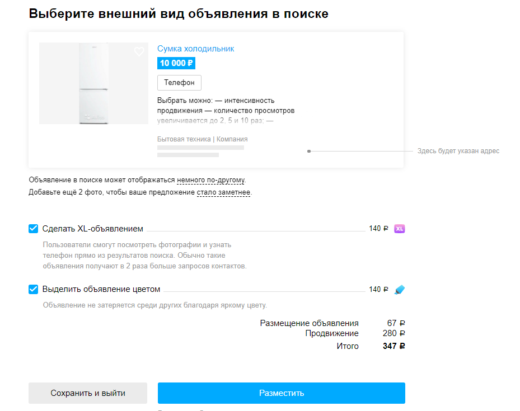Viewport: 520px width, 411px height.
Task: Open the "стало заметнее" hint link
Action: coord(223,192)
